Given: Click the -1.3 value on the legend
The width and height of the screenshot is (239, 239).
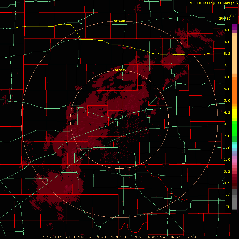Looking at the screenshot, I should tap(226, 195).
